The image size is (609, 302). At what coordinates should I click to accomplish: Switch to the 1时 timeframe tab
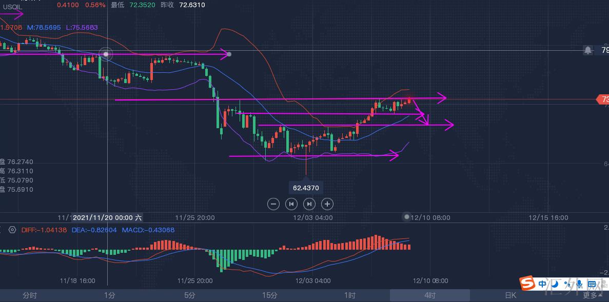[349, 296]
